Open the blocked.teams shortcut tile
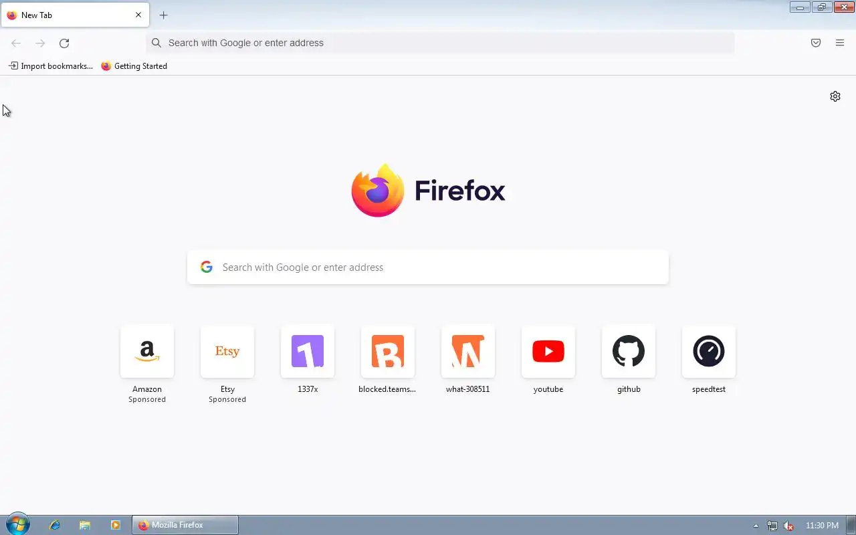Viewport: 856px width, 535px height. 388,359
